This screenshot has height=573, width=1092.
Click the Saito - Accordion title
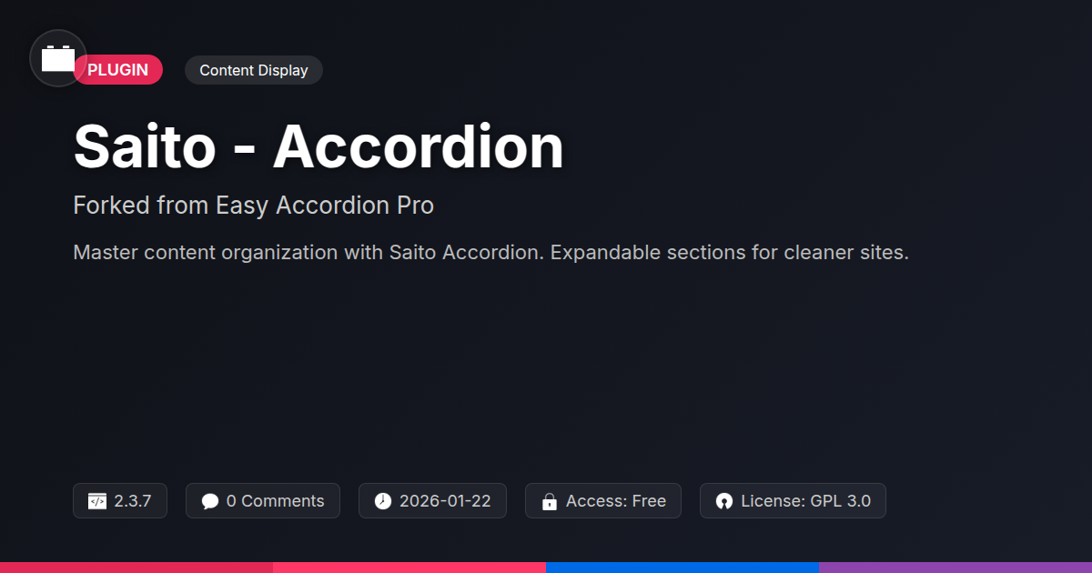click(x=318, y=146)
